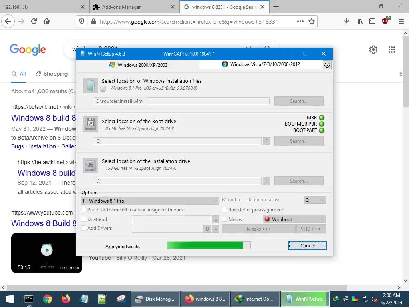Open Google settings gear
This screenshot has width=409, height=307.
pyautogui.click(x=373, y=49)
